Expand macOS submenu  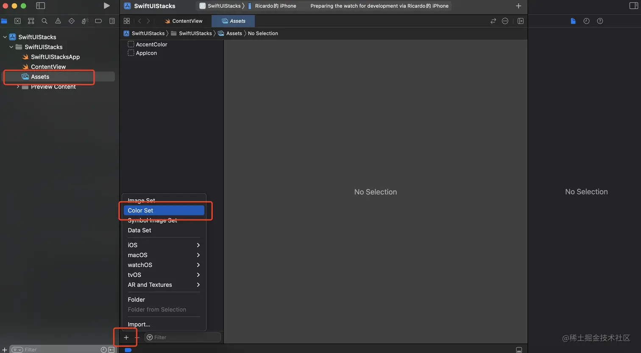click(164, 255)
